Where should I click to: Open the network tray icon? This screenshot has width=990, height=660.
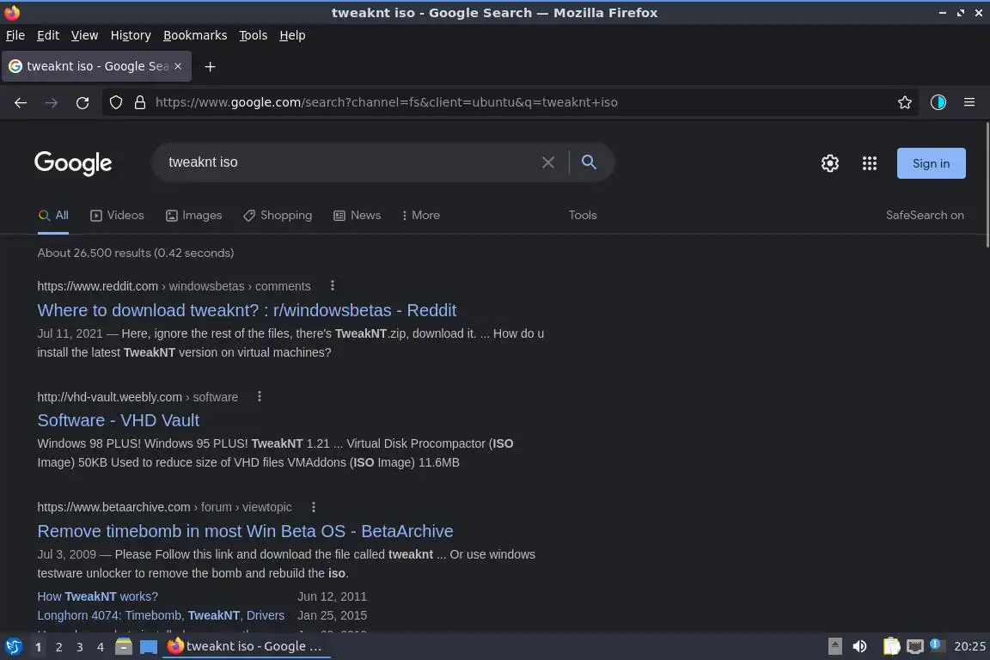tap(914, 647)
